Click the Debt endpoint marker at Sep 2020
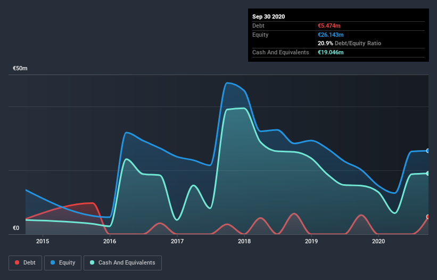 click(428, 217)
